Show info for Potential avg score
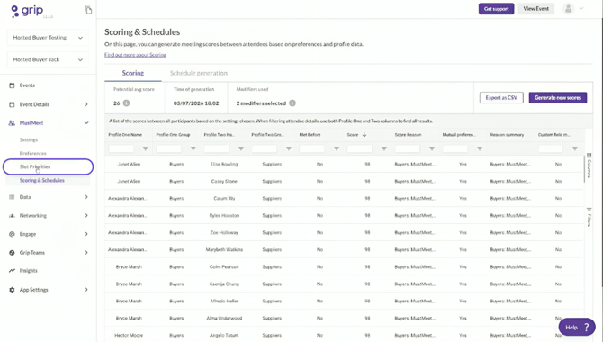 (x=126, y=103)
